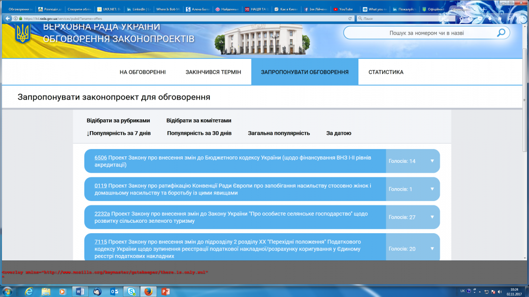Expand details for bill 6506
The image size is (529, 297).
[x=432, y=161]
